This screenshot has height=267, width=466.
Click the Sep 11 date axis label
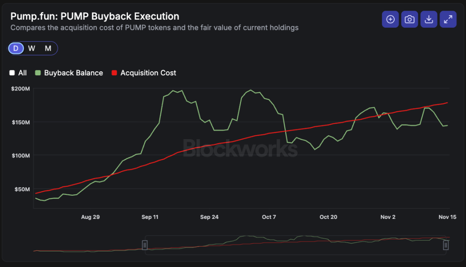point(150,217)
